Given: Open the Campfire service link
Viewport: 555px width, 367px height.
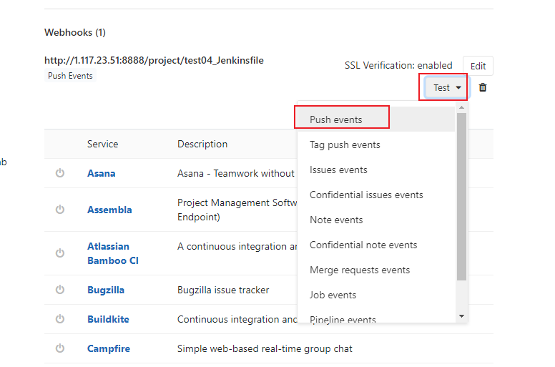Looking at the screenshot, I should coord(109,348).
